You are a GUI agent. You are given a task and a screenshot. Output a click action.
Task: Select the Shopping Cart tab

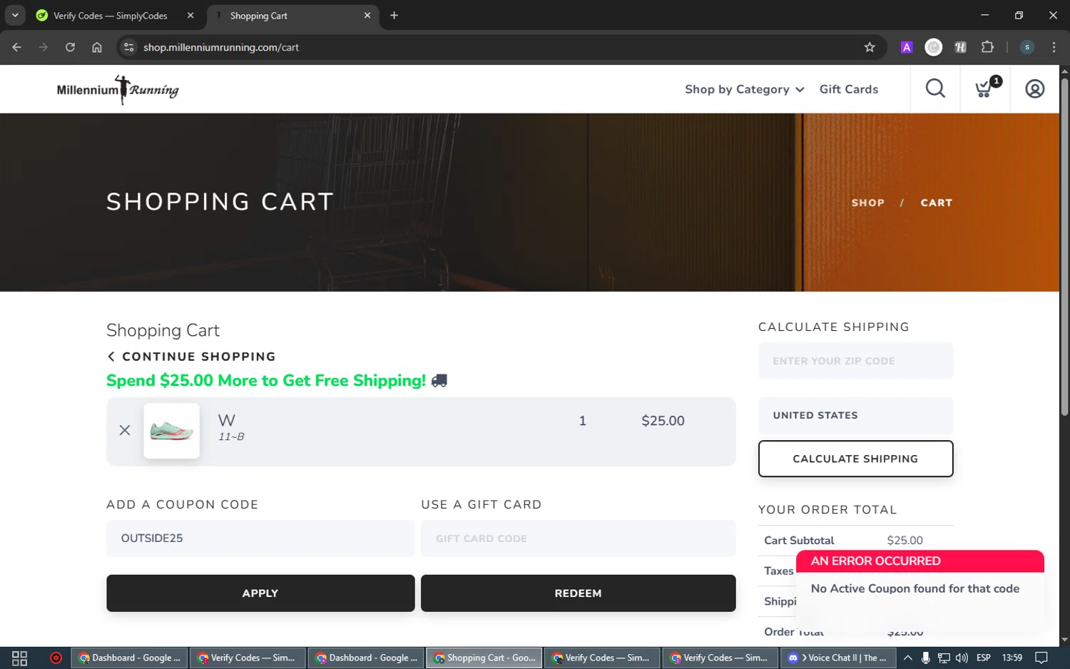(292, 15)
